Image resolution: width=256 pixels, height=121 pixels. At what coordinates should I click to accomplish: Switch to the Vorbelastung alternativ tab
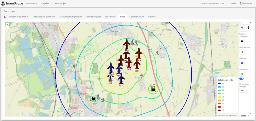[44, 17]
